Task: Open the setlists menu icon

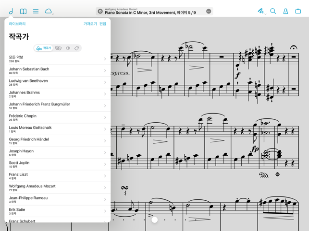Action: (x=36, y=11)
